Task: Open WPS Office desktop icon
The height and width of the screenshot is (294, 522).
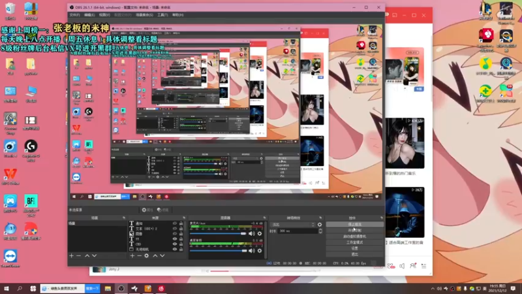Action: click(10, 176)
